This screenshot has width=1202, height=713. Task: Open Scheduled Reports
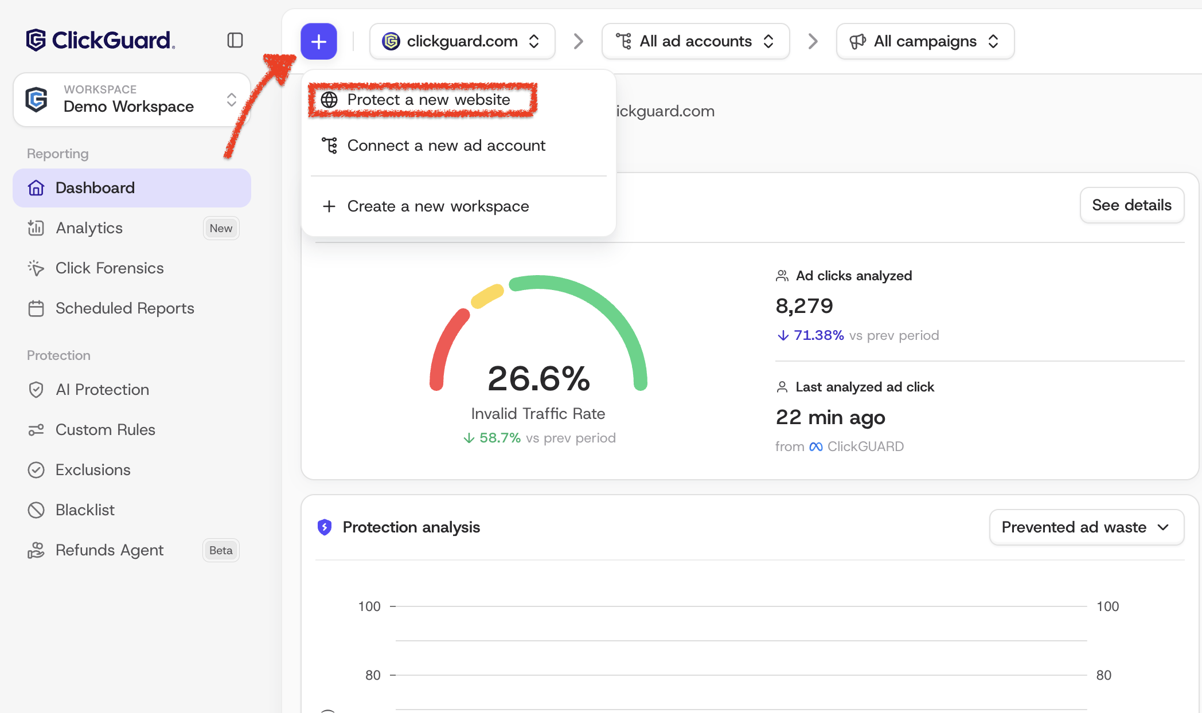tap(132, 308)
